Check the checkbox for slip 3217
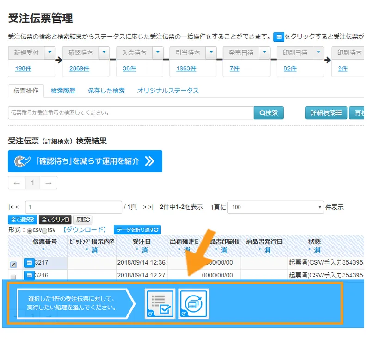 (x=13, y=265)
